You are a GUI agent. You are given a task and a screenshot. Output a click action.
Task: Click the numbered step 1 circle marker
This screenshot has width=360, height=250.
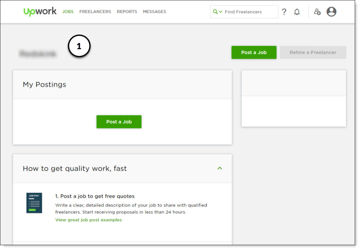(x=79, y=47)
